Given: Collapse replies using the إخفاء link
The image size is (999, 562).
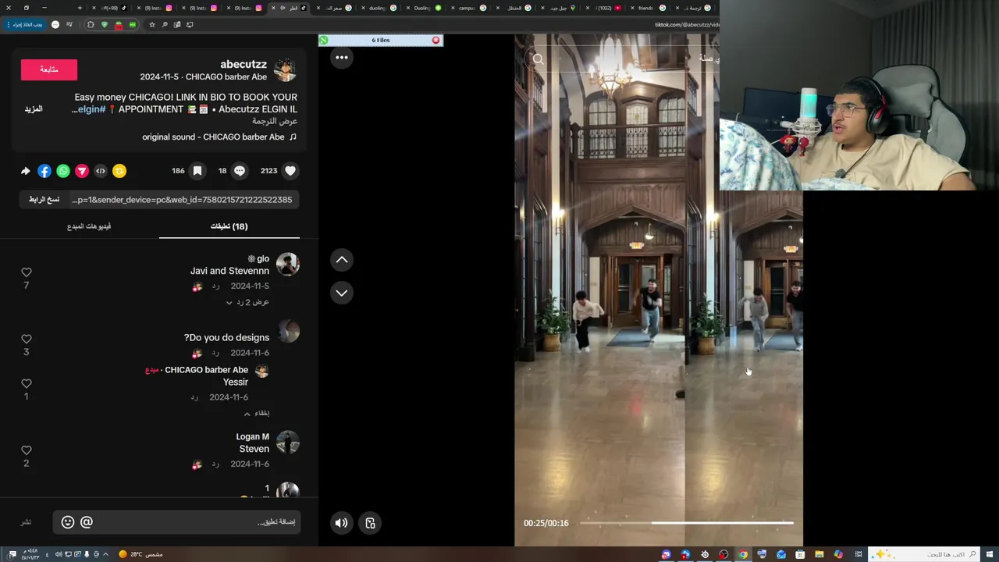Looking at the screenshot, I should tap(257, 413).
